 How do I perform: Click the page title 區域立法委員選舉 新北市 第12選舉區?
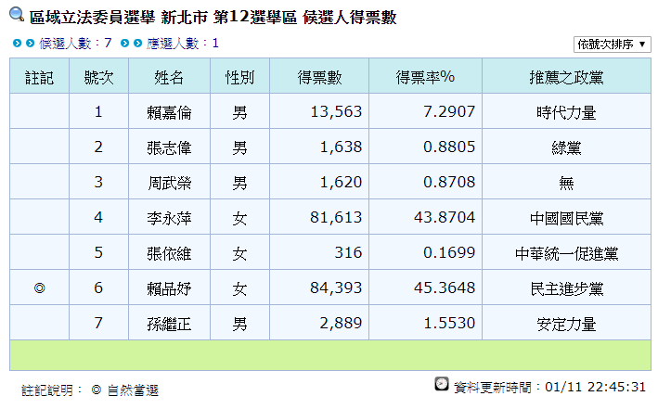[x=163, y=18]
